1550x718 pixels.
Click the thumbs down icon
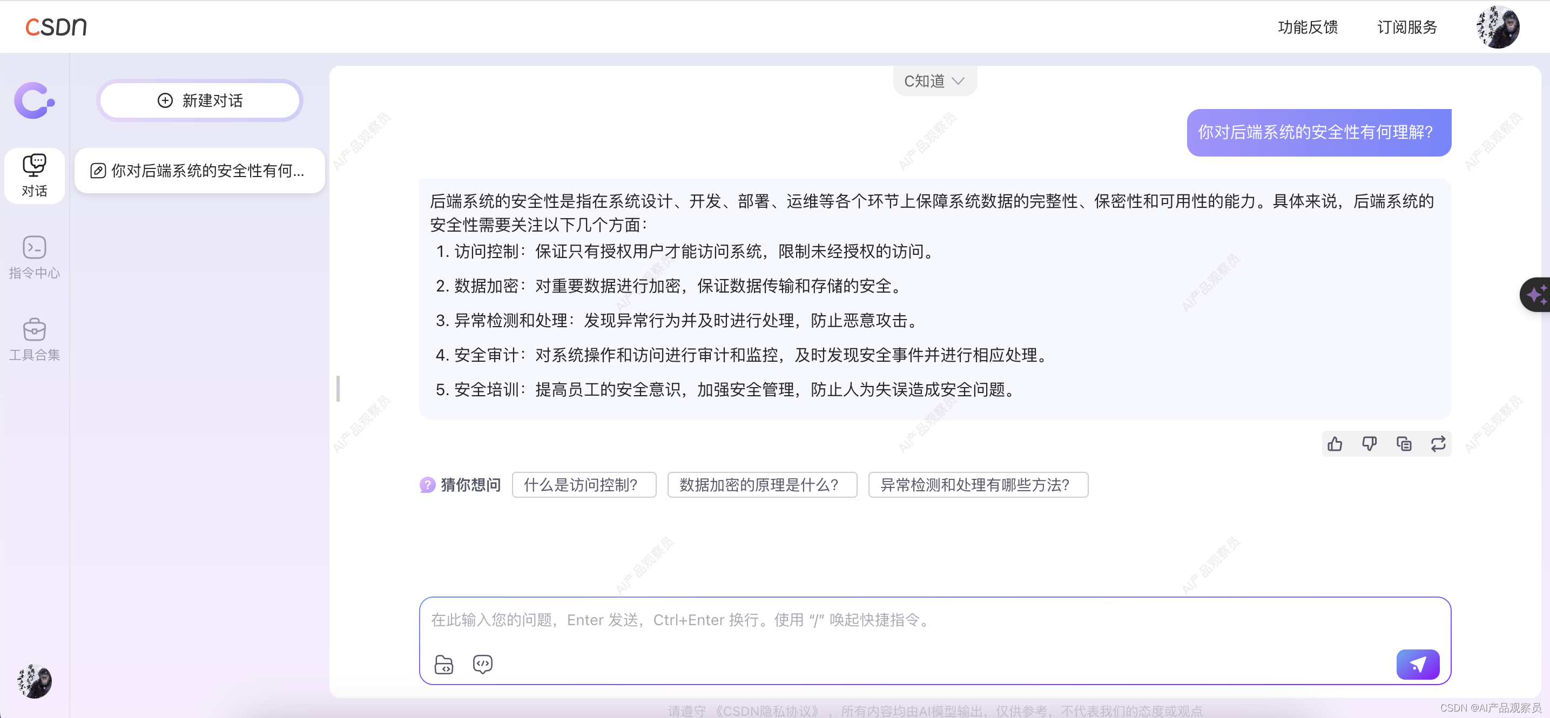point(1369,444)
